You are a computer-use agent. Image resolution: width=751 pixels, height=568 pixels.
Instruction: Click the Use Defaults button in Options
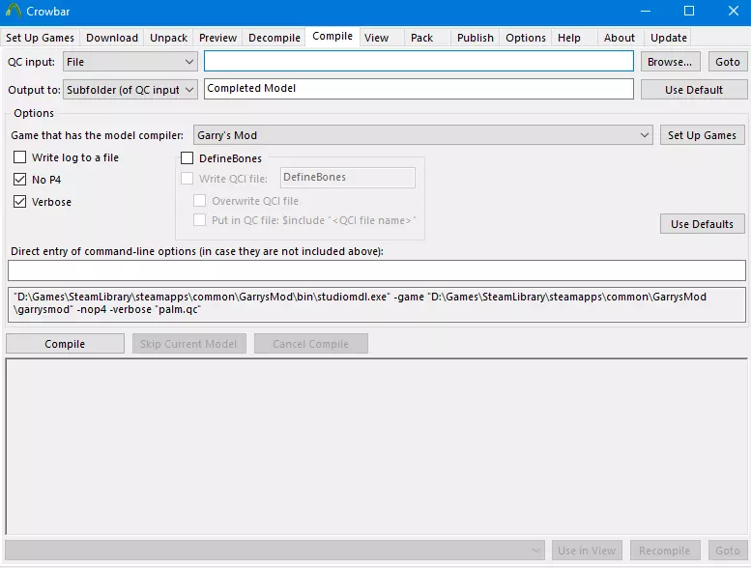pos(702,224)
